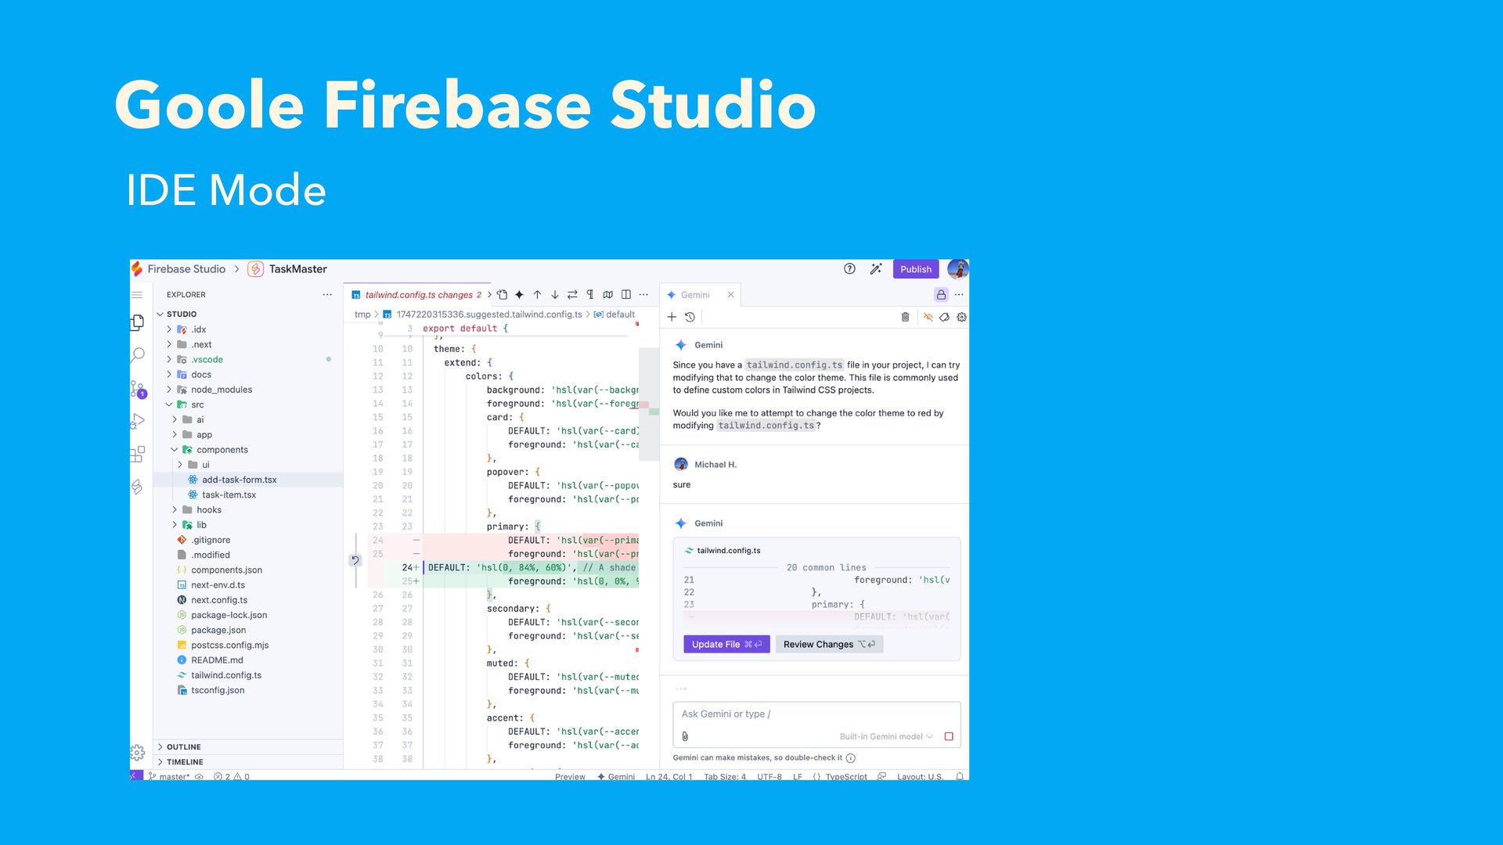Delete the chat with the trash icon
Image resolution: width=1503 pixels, height=845 pixels.
905,317
